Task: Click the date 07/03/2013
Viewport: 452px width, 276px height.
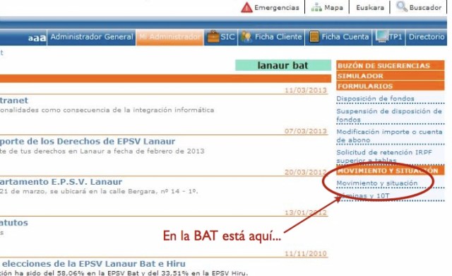Action: [306, 132]
